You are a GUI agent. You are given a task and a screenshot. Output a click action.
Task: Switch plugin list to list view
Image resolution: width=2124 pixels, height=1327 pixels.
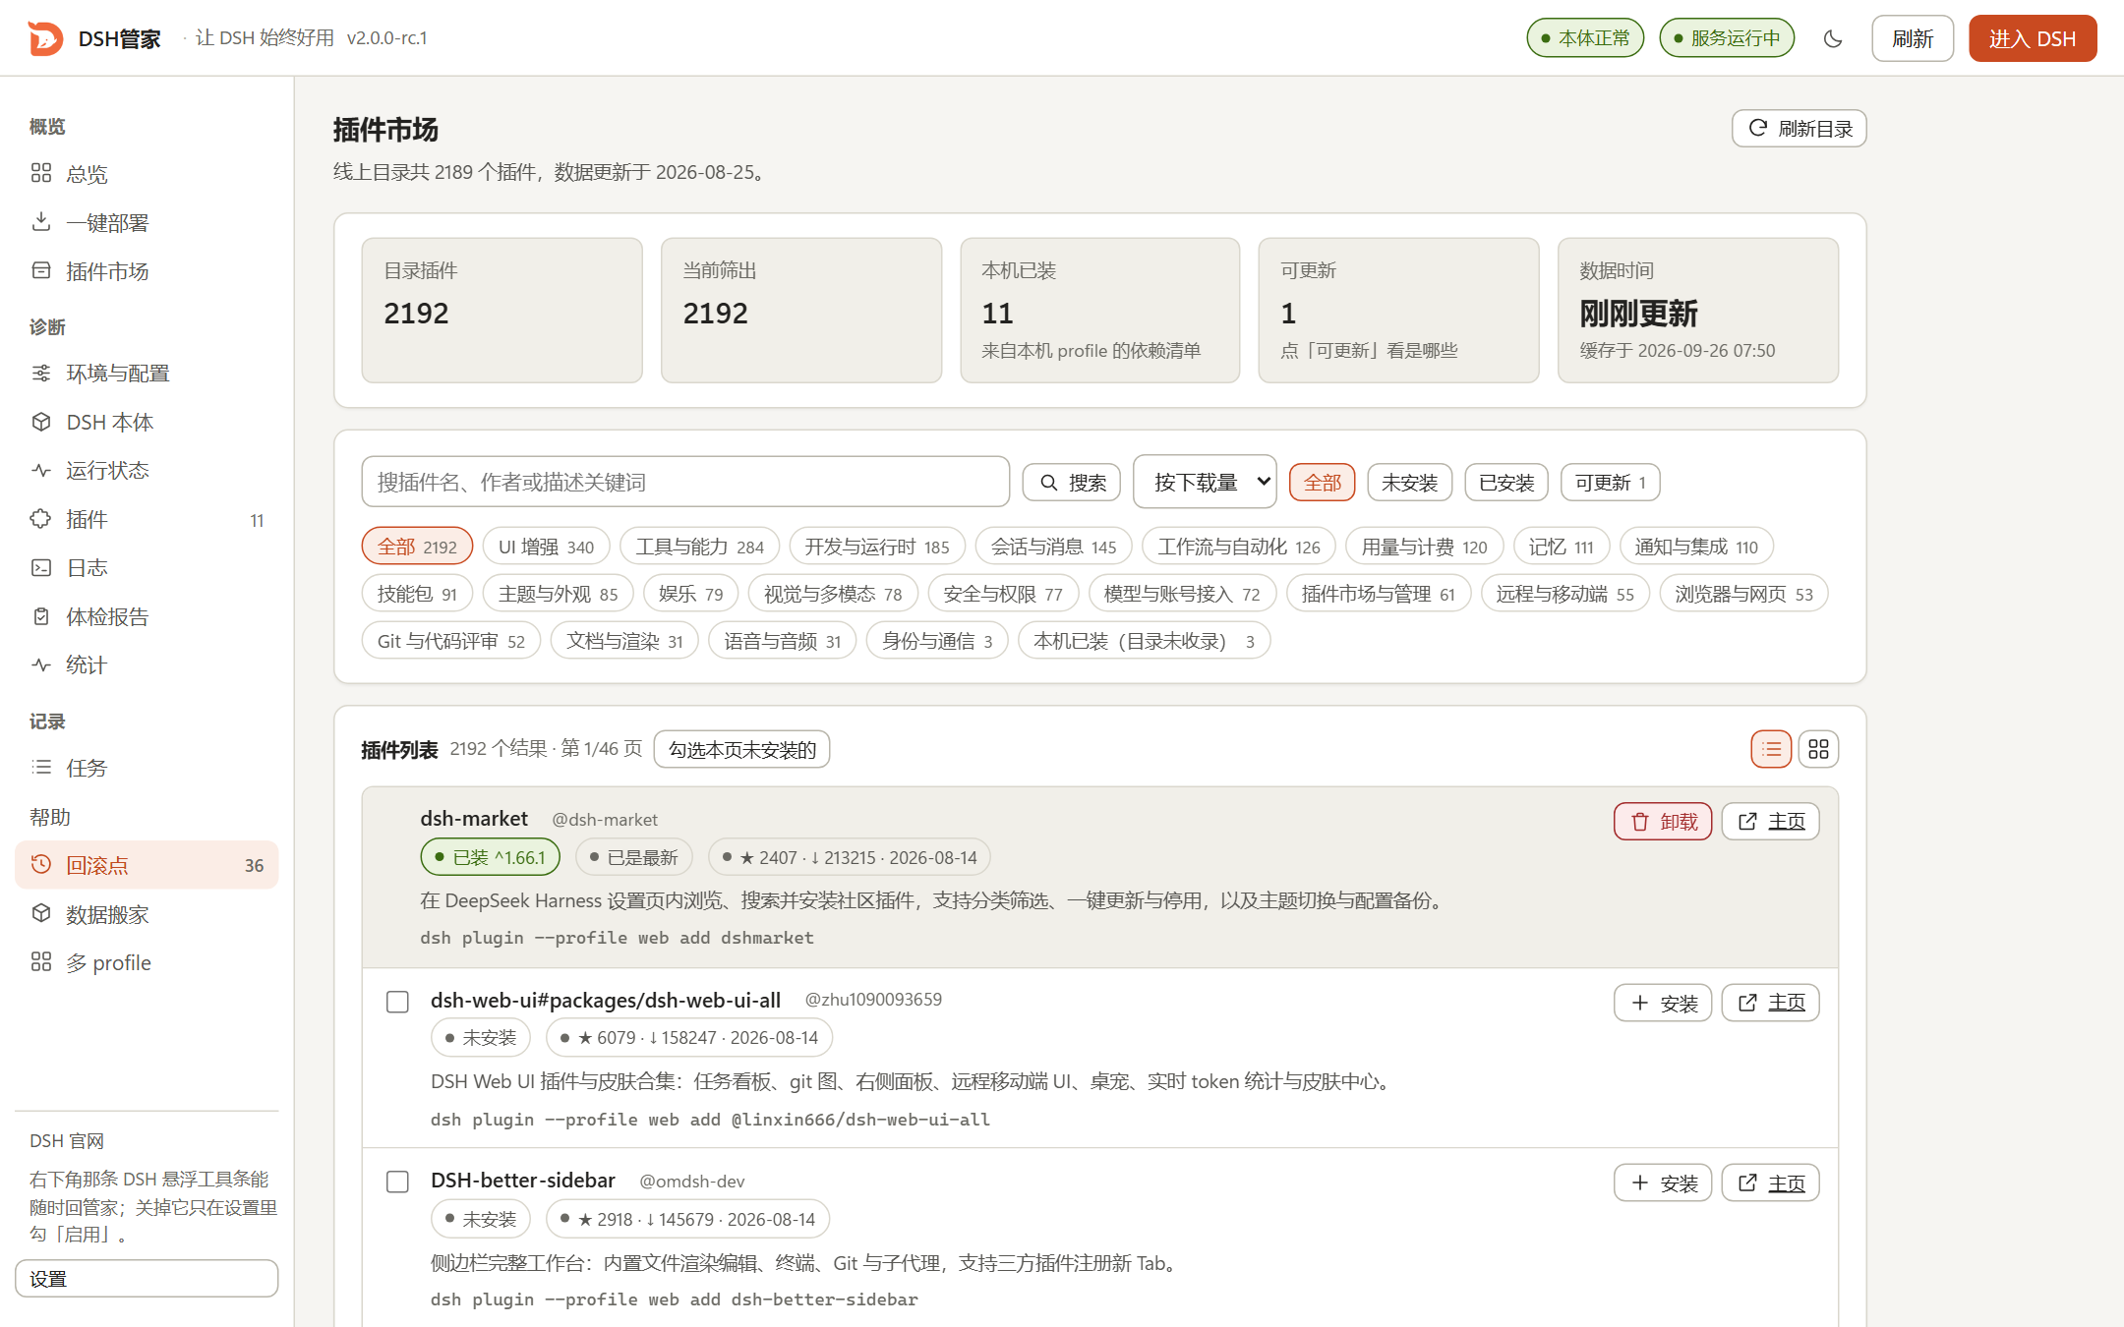(1771, 749)
